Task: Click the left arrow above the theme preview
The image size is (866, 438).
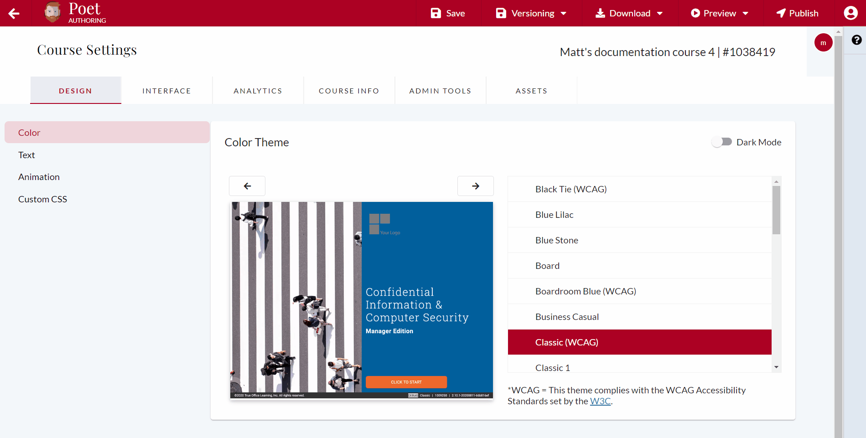Action: tap(247, 186)
